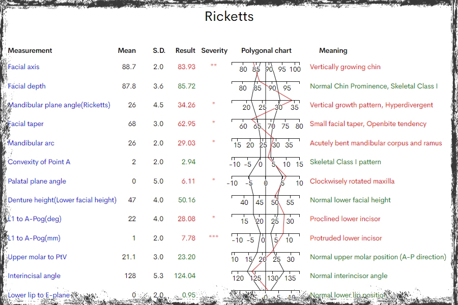
Task: Click the Facial taper measurement
Action: (x=26, y=124)
